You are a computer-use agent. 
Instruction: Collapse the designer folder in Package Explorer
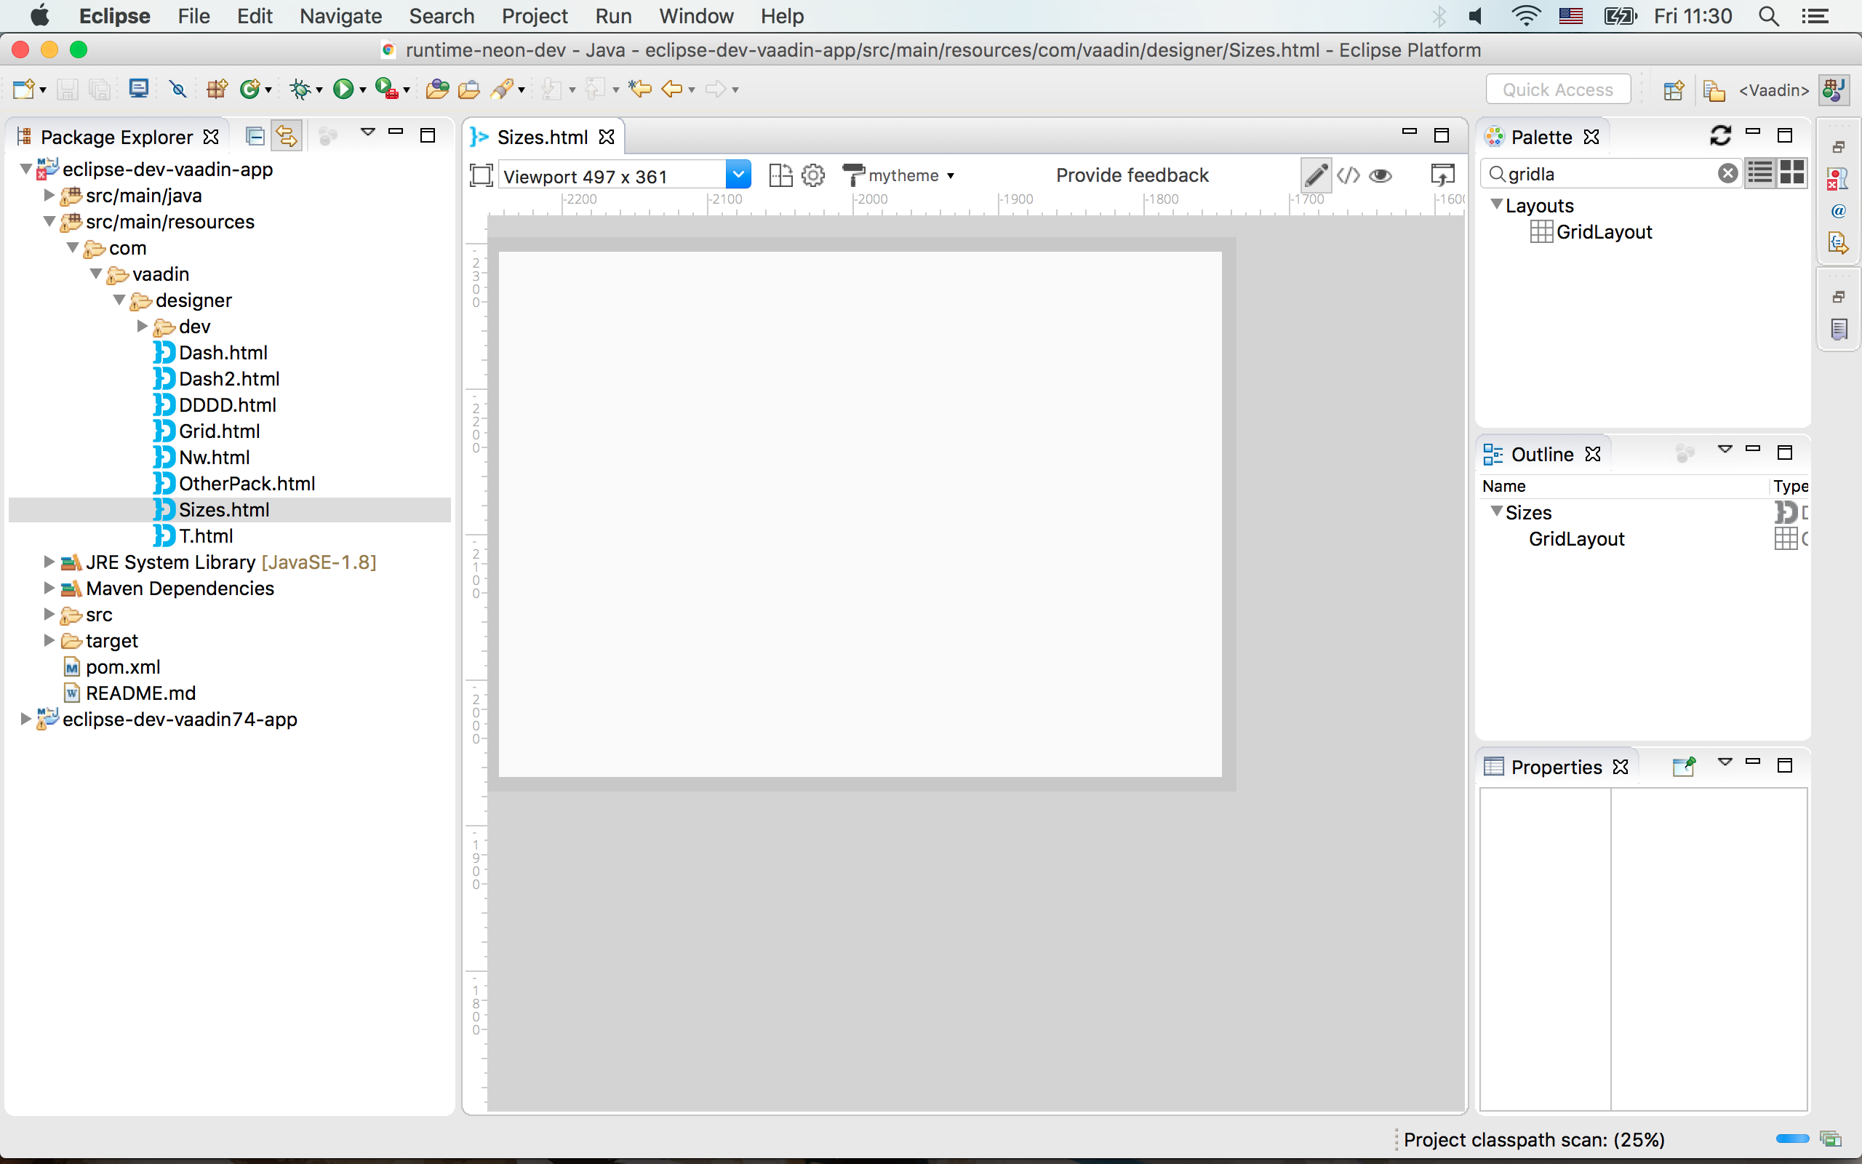click(x=119, y=300)
